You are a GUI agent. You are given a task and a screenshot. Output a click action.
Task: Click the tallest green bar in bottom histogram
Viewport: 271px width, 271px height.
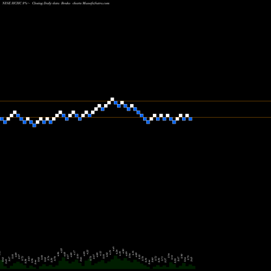coord(115,262)
